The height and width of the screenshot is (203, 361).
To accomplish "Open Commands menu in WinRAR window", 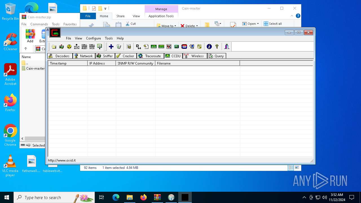I will pyautogui.click(x=39, y=24).
